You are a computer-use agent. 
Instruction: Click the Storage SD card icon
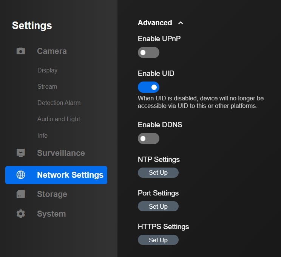click(x=21, y=194)
